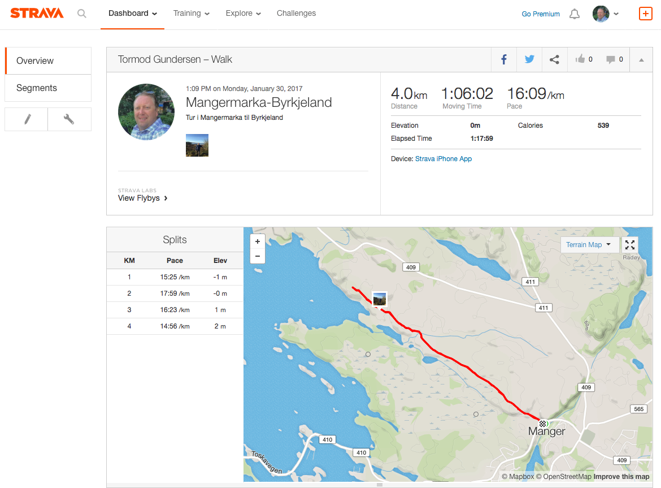Viewport: 661px width, 488px height.
Task: Click the Go Premium link
Action: (541, 14)
